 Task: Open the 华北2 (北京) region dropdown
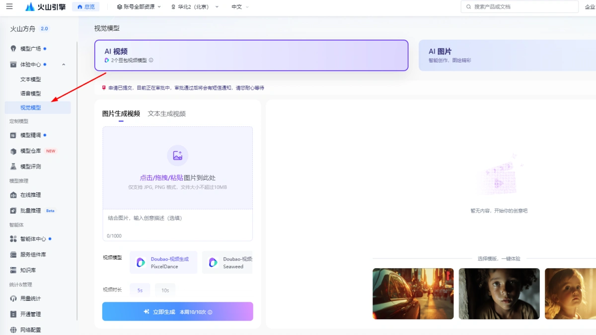pos(195,7)
